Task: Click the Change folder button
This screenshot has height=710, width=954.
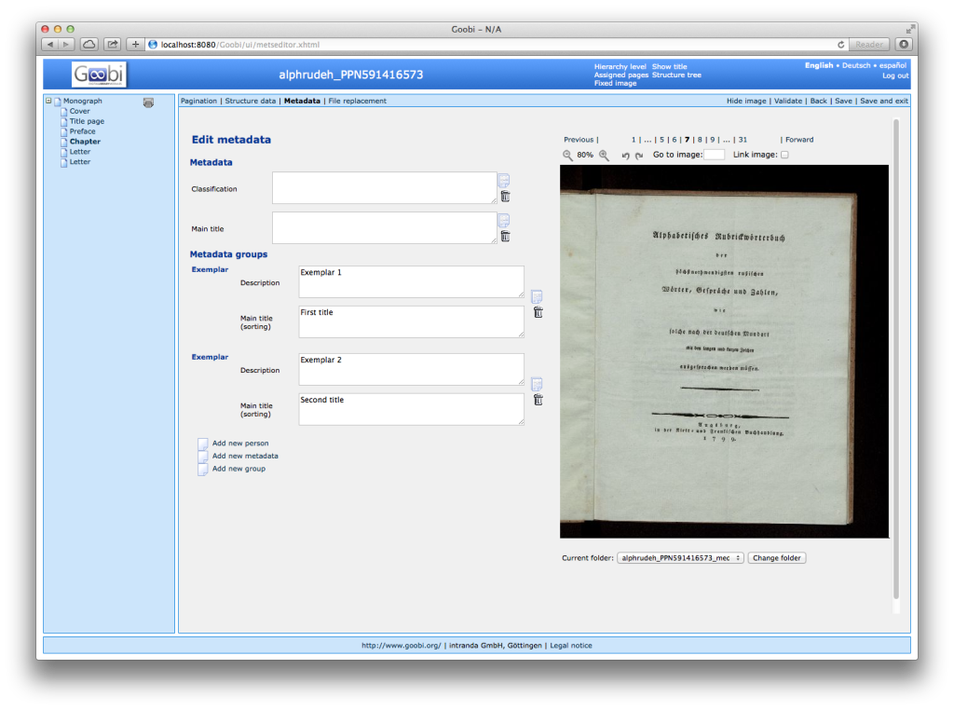Action: click(777, 558)
